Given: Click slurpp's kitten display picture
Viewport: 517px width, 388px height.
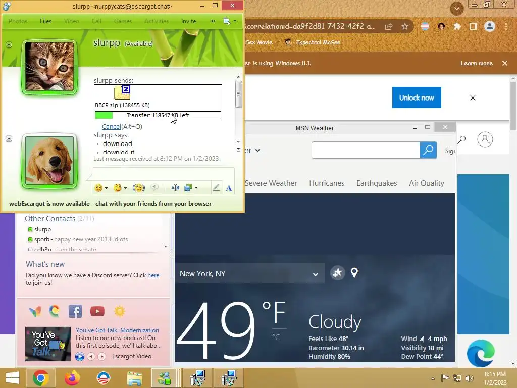Looking at the screenshot, I should pos(50,67).
